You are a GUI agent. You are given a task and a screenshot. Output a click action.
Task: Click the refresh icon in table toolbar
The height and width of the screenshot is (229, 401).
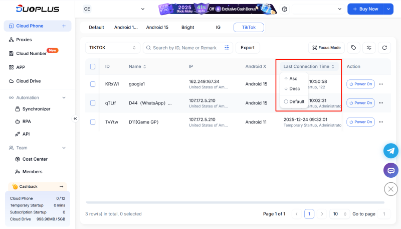384,48
